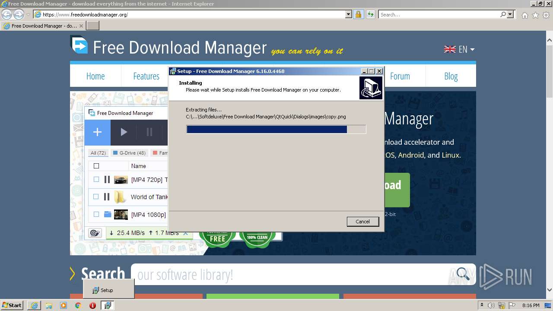Click the play start-downloads icon in preview
Image resolution: width=553 pixels, height=311 pixels.
point(124,132)
